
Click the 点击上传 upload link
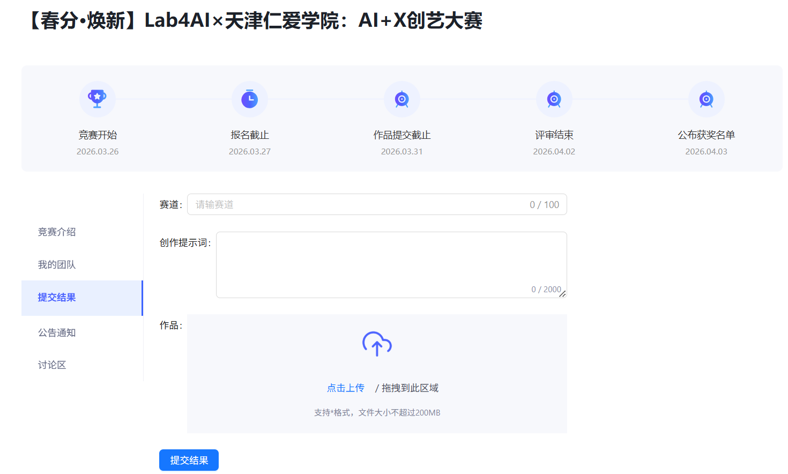click(345, 387)
